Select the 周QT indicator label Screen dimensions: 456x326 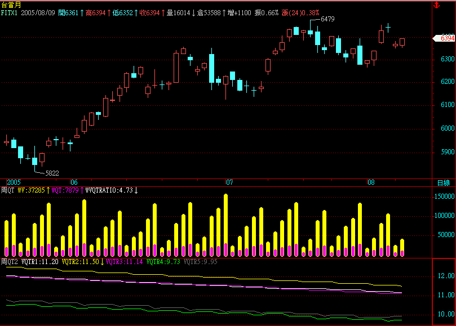[x=8, y=190]
